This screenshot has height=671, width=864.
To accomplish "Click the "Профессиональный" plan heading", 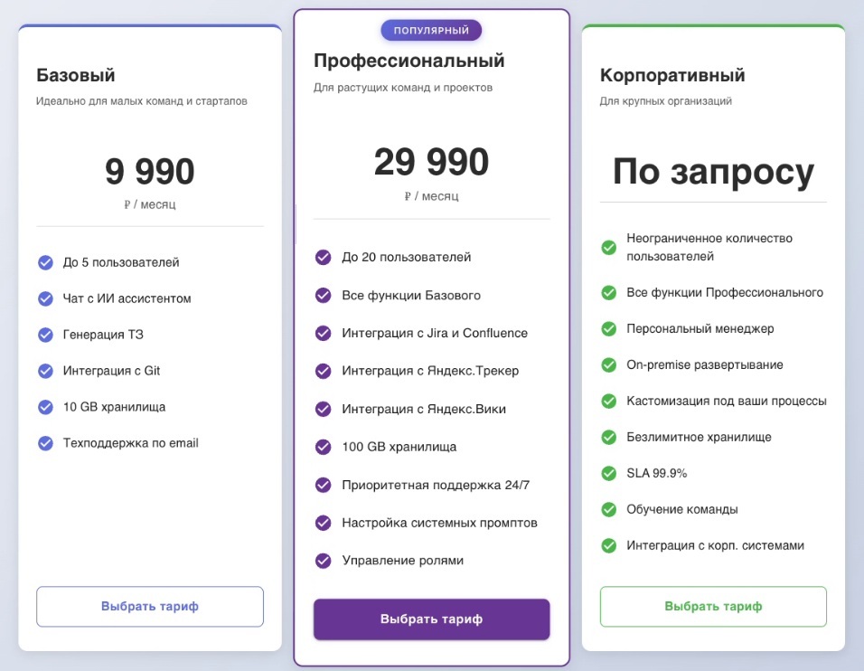I will pos(409,61).
